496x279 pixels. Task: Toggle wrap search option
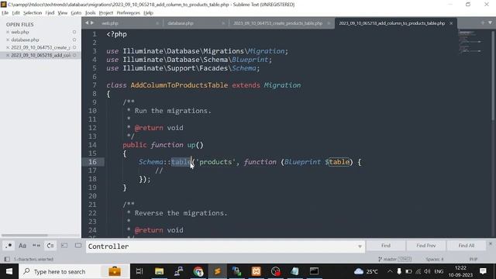click(x=50, y=246)
